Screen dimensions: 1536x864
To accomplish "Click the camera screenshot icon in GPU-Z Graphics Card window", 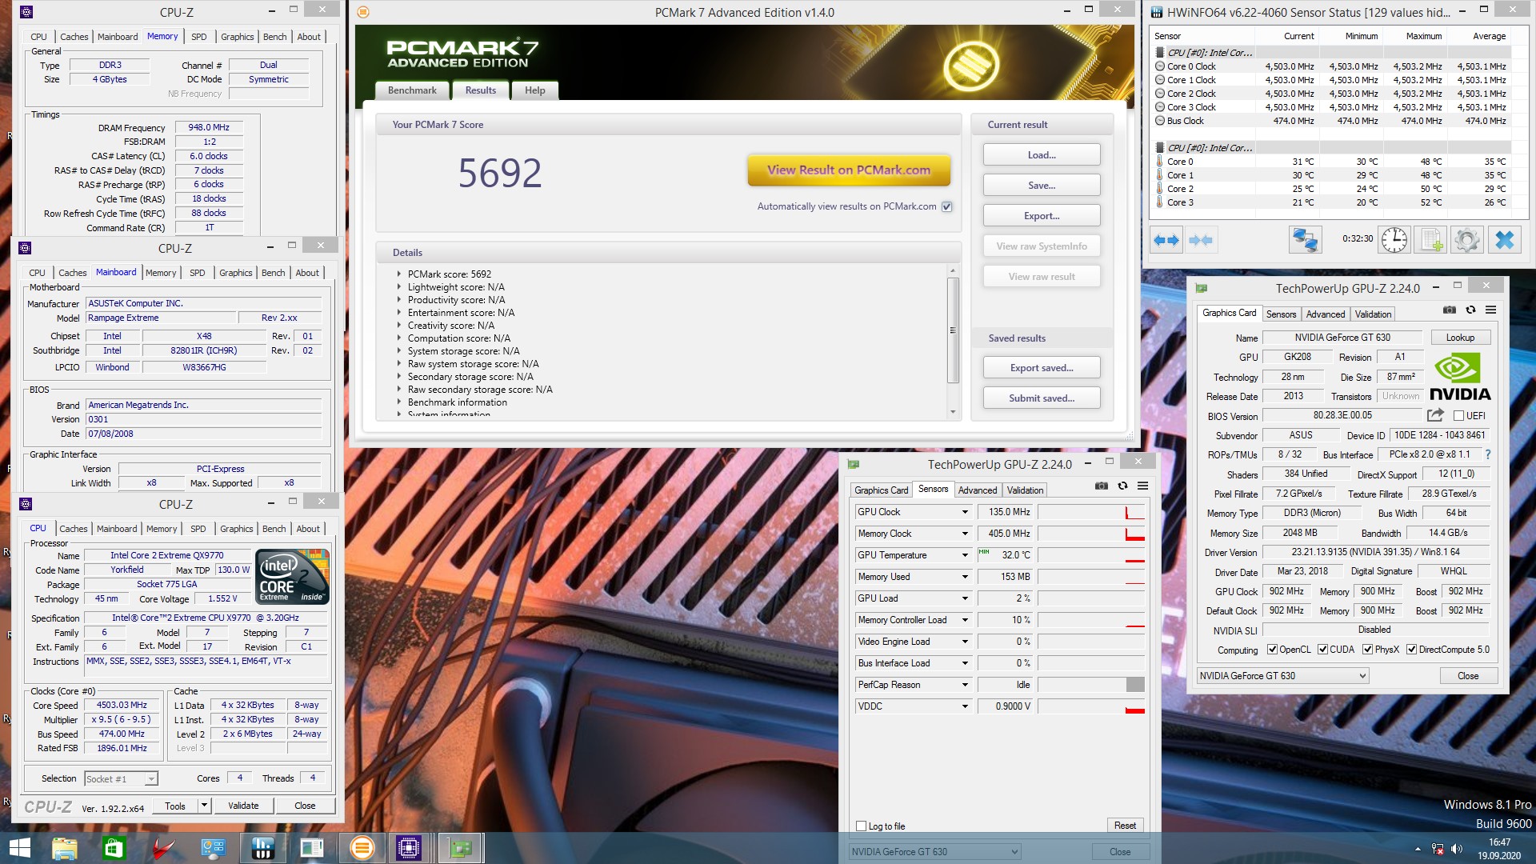I will [x=1450, y=310].
